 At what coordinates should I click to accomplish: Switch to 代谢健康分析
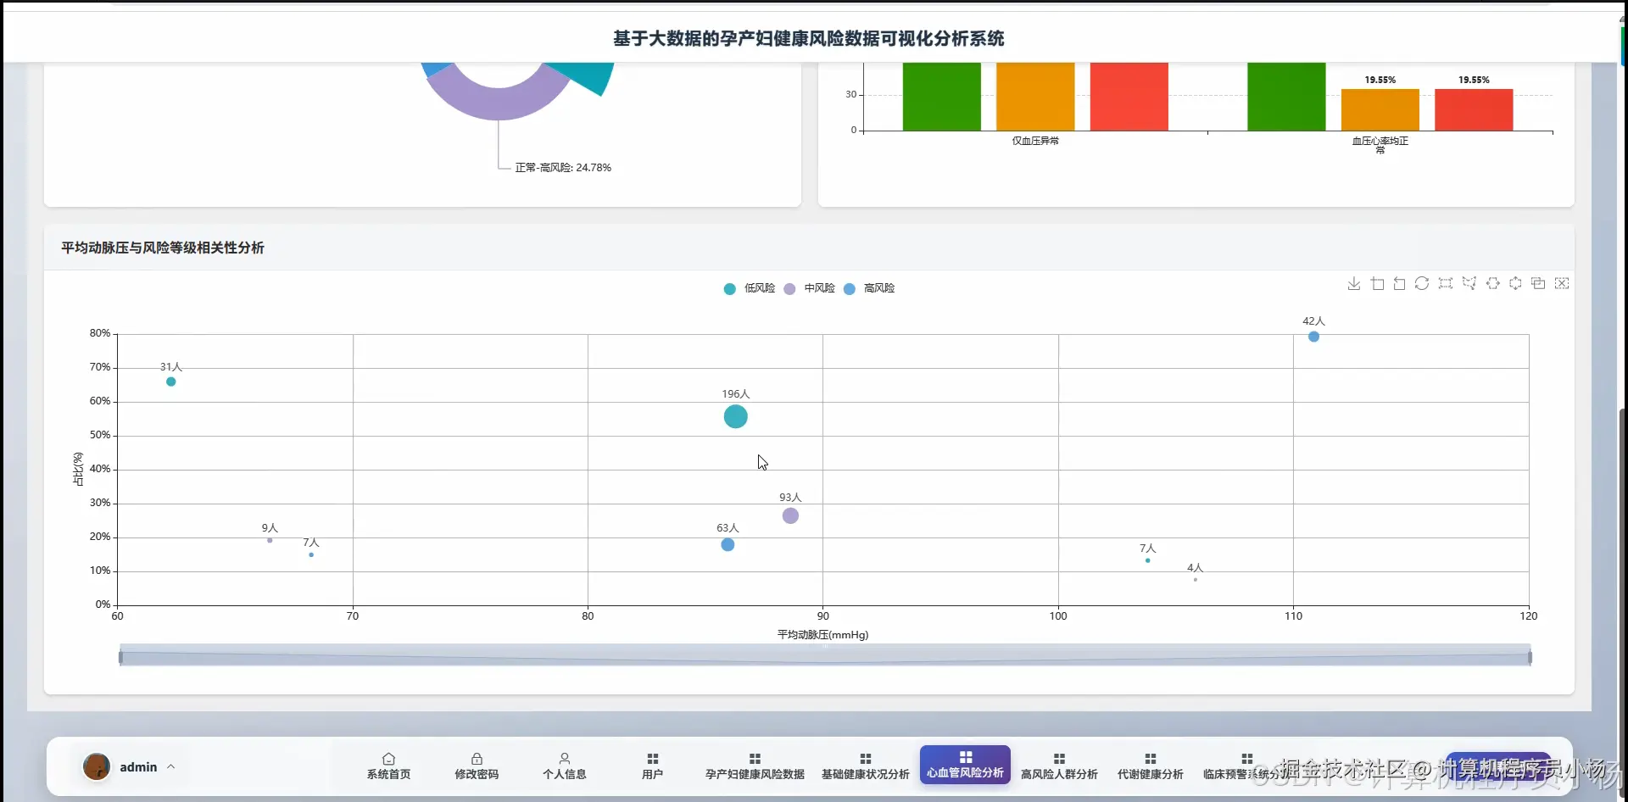click(1150, 766)
